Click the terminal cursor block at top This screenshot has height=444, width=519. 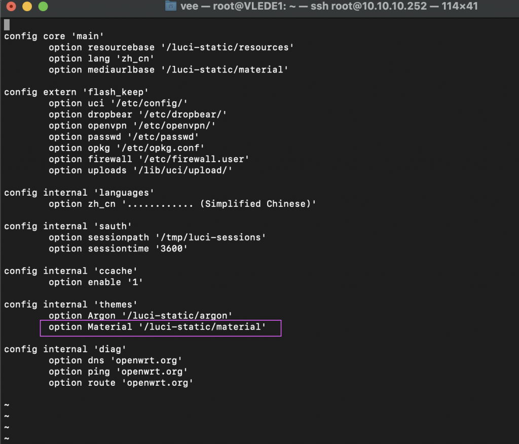pyautogui.click(x=7, y=24)
